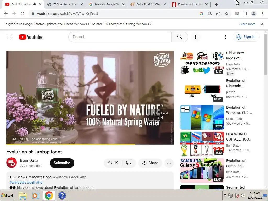Focus the YouTube Search field
This screenshot has height=201, width=268.
pyautogui.click(x=120, y=37)
